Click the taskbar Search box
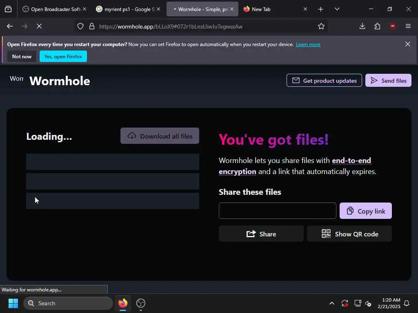The image size is (418, 313). tap(68, 303)
